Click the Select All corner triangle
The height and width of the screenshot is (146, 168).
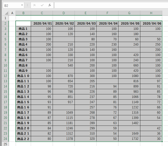coord(6,13)
